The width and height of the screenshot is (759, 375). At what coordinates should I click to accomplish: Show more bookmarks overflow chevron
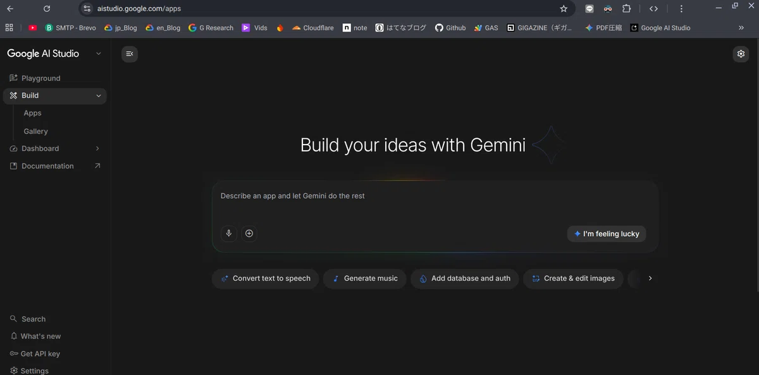[x=741, y=28]
